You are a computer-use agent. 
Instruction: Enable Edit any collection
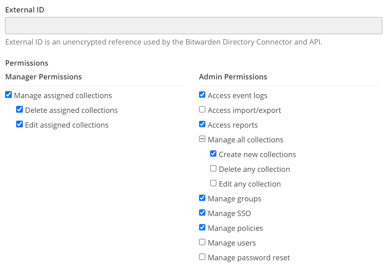[x=213, y=183]
